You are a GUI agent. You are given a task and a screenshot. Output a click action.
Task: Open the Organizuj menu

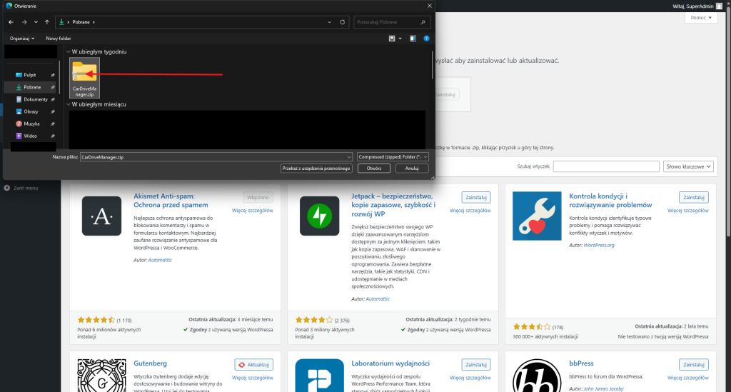(x=21, y=38)
